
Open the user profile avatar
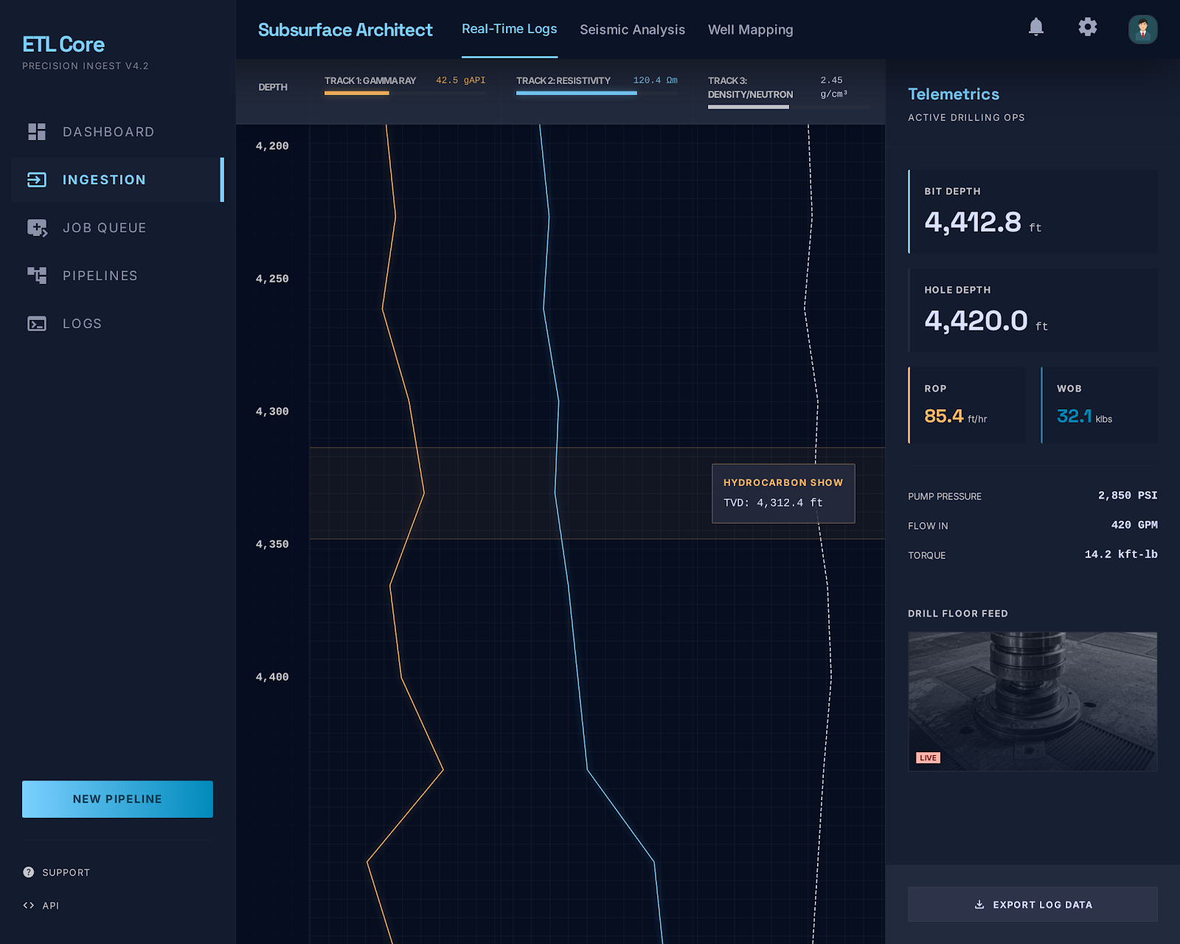coord(1143,29)
